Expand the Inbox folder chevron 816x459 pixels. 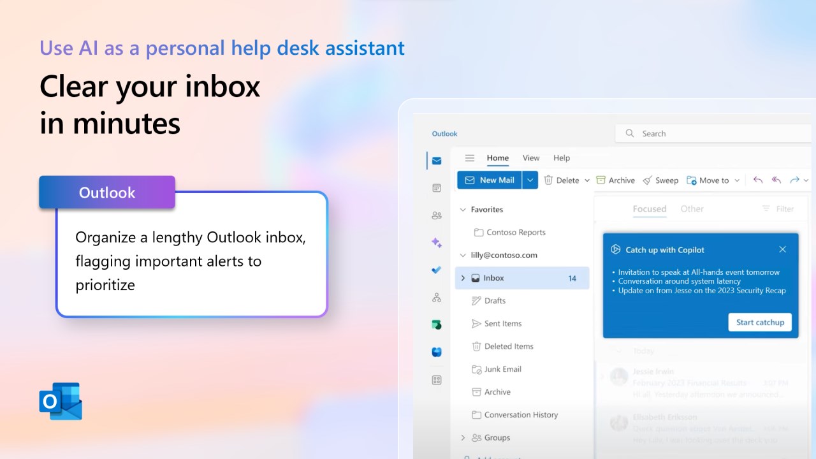[x=463, y=278]
